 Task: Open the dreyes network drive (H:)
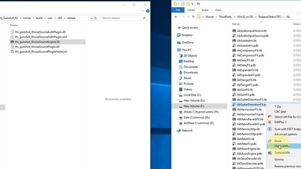[201, 112]
